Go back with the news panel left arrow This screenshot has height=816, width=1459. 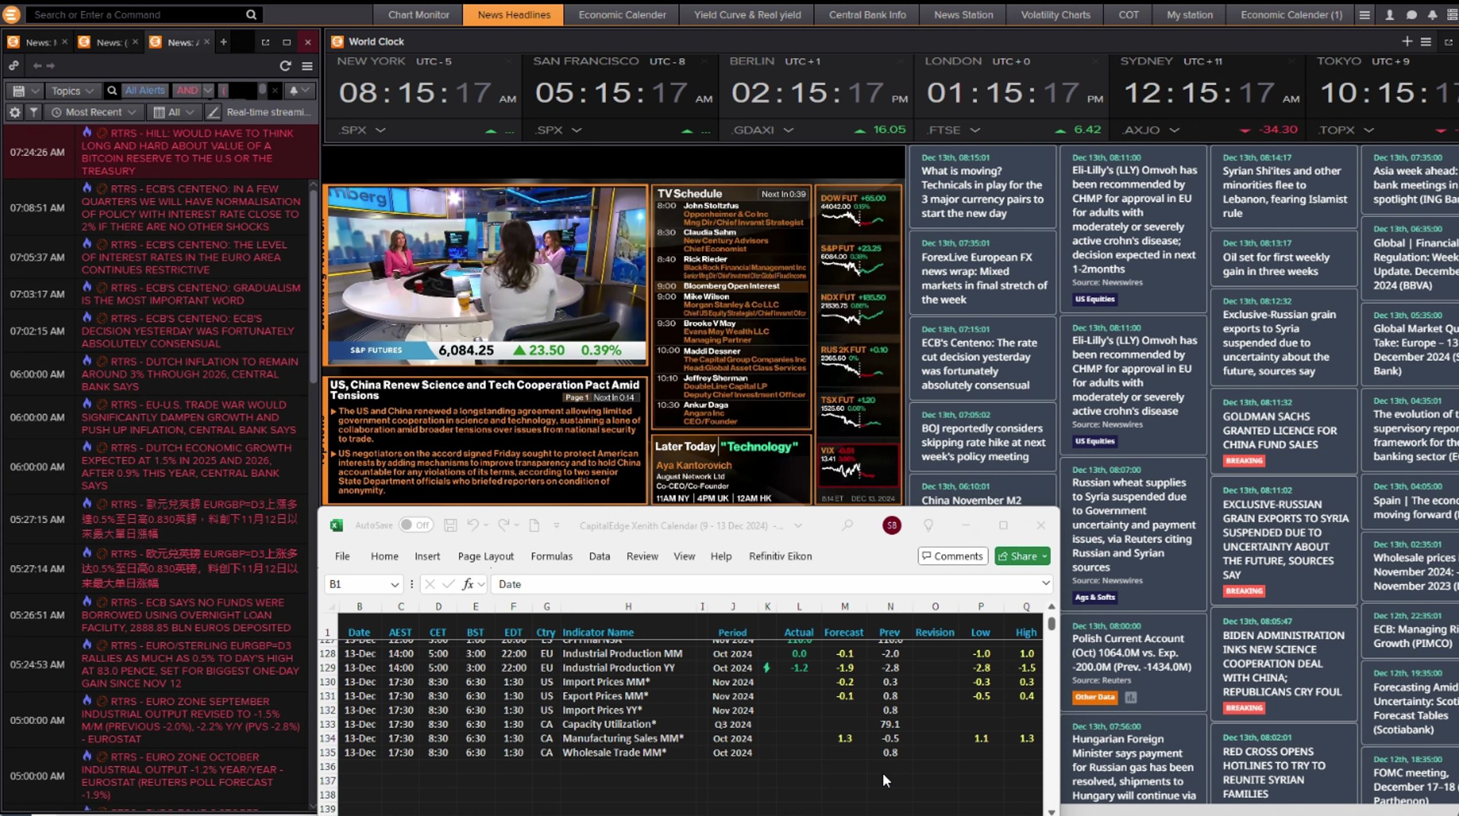click(38, 66)
